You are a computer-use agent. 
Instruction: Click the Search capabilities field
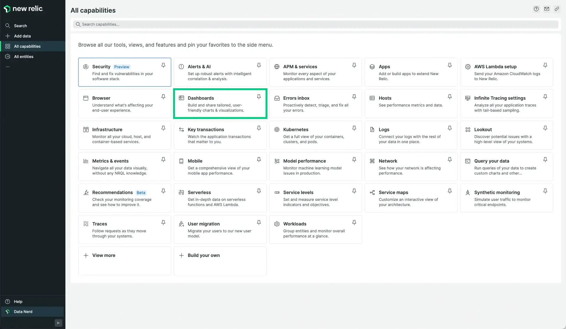(x=315, y=24)
